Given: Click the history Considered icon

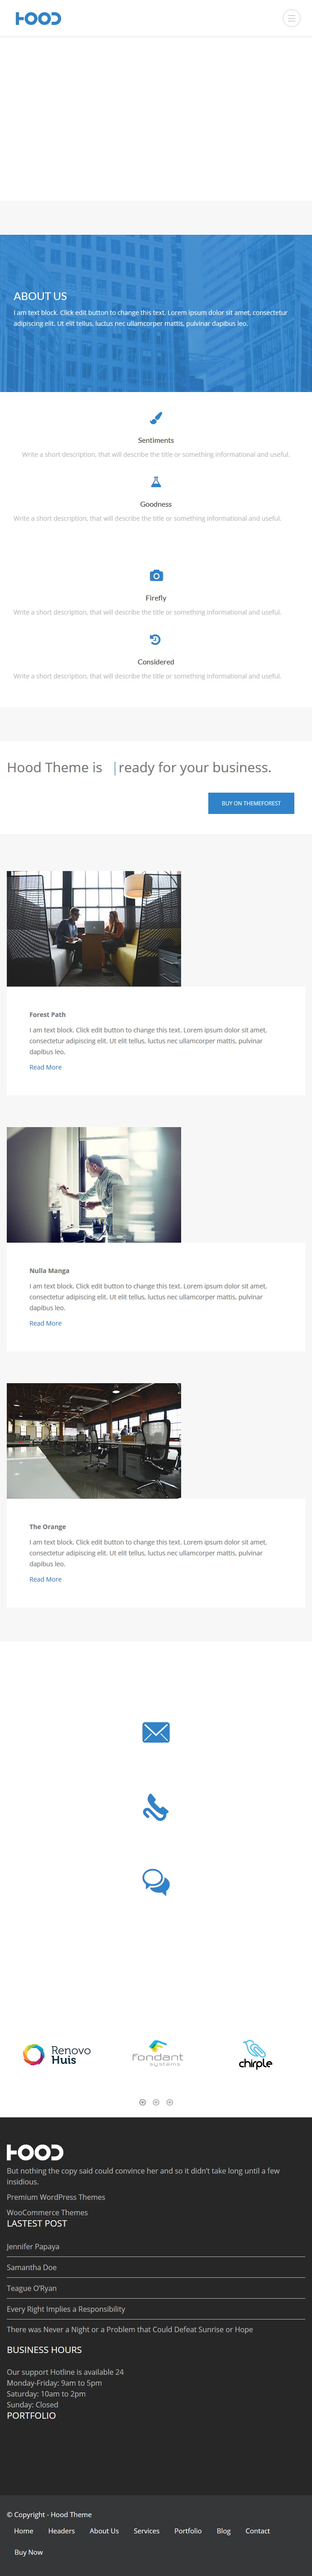Looking at the screenshot, I should [x=156, y=639].
